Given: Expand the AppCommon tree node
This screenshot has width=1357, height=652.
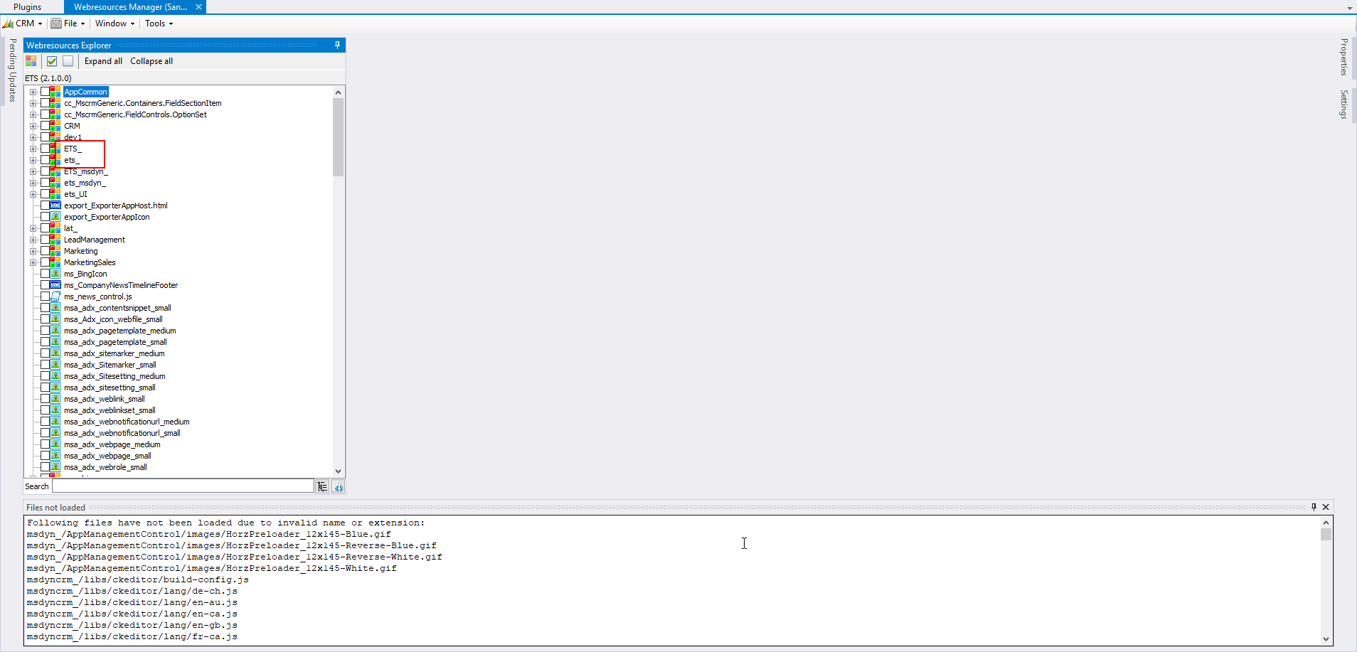Looking at the screenshot, I should coord(33,92).
